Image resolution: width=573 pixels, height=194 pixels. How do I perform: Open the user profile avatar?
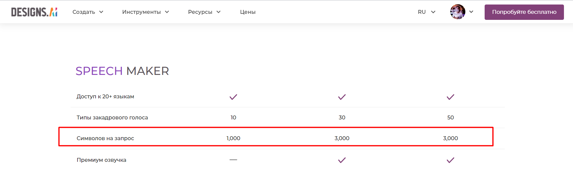pyautogui.click(x=457, y=12)
